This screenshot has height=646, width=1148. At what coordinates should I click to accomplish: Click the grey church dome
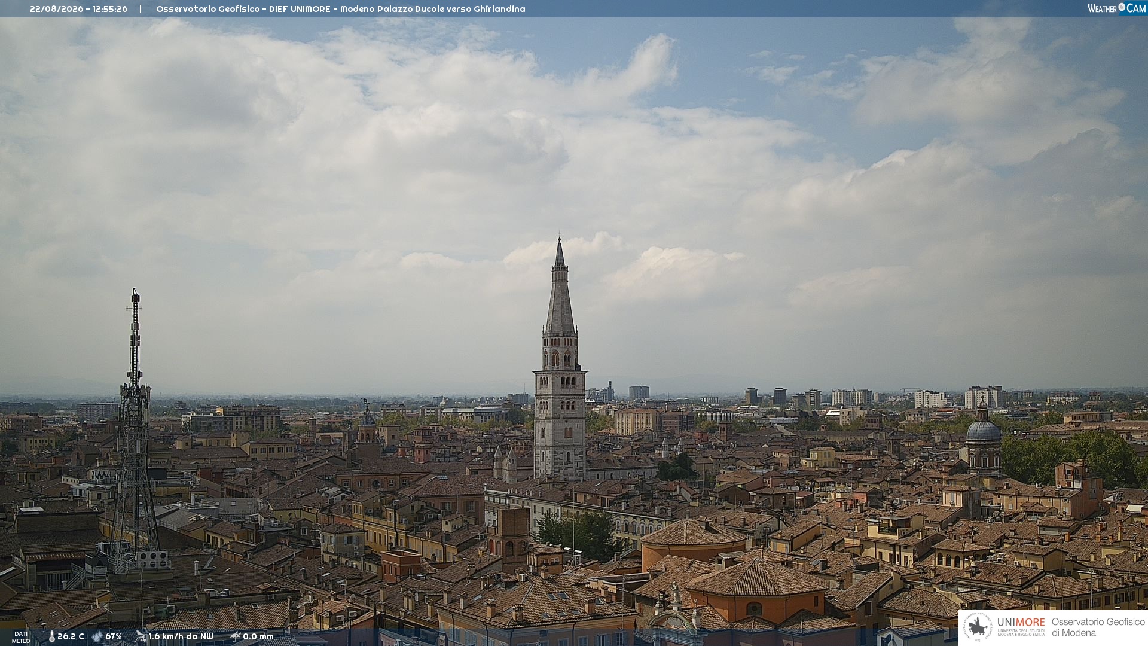983,429
